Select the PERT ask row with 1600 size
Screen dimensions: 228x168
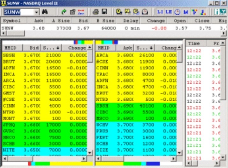136,137
